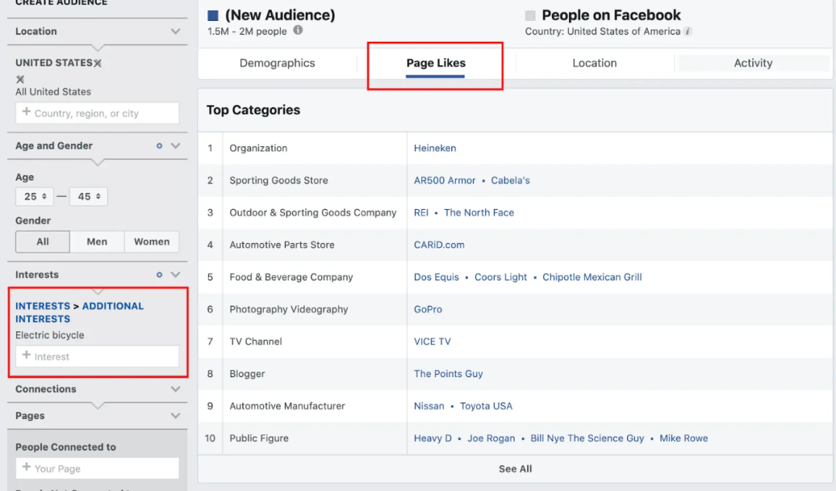Image resolution: width=836 pixels, height=491 pixels.
Task: Switch to the Demographics tab
Action: [x=277, y=63]
